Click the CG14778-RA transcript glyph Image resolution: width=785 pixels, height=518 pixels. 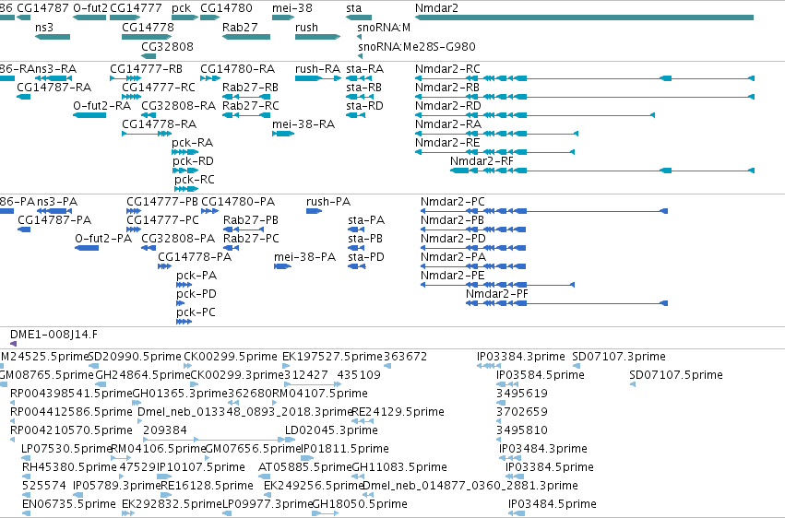click(148, 134)
